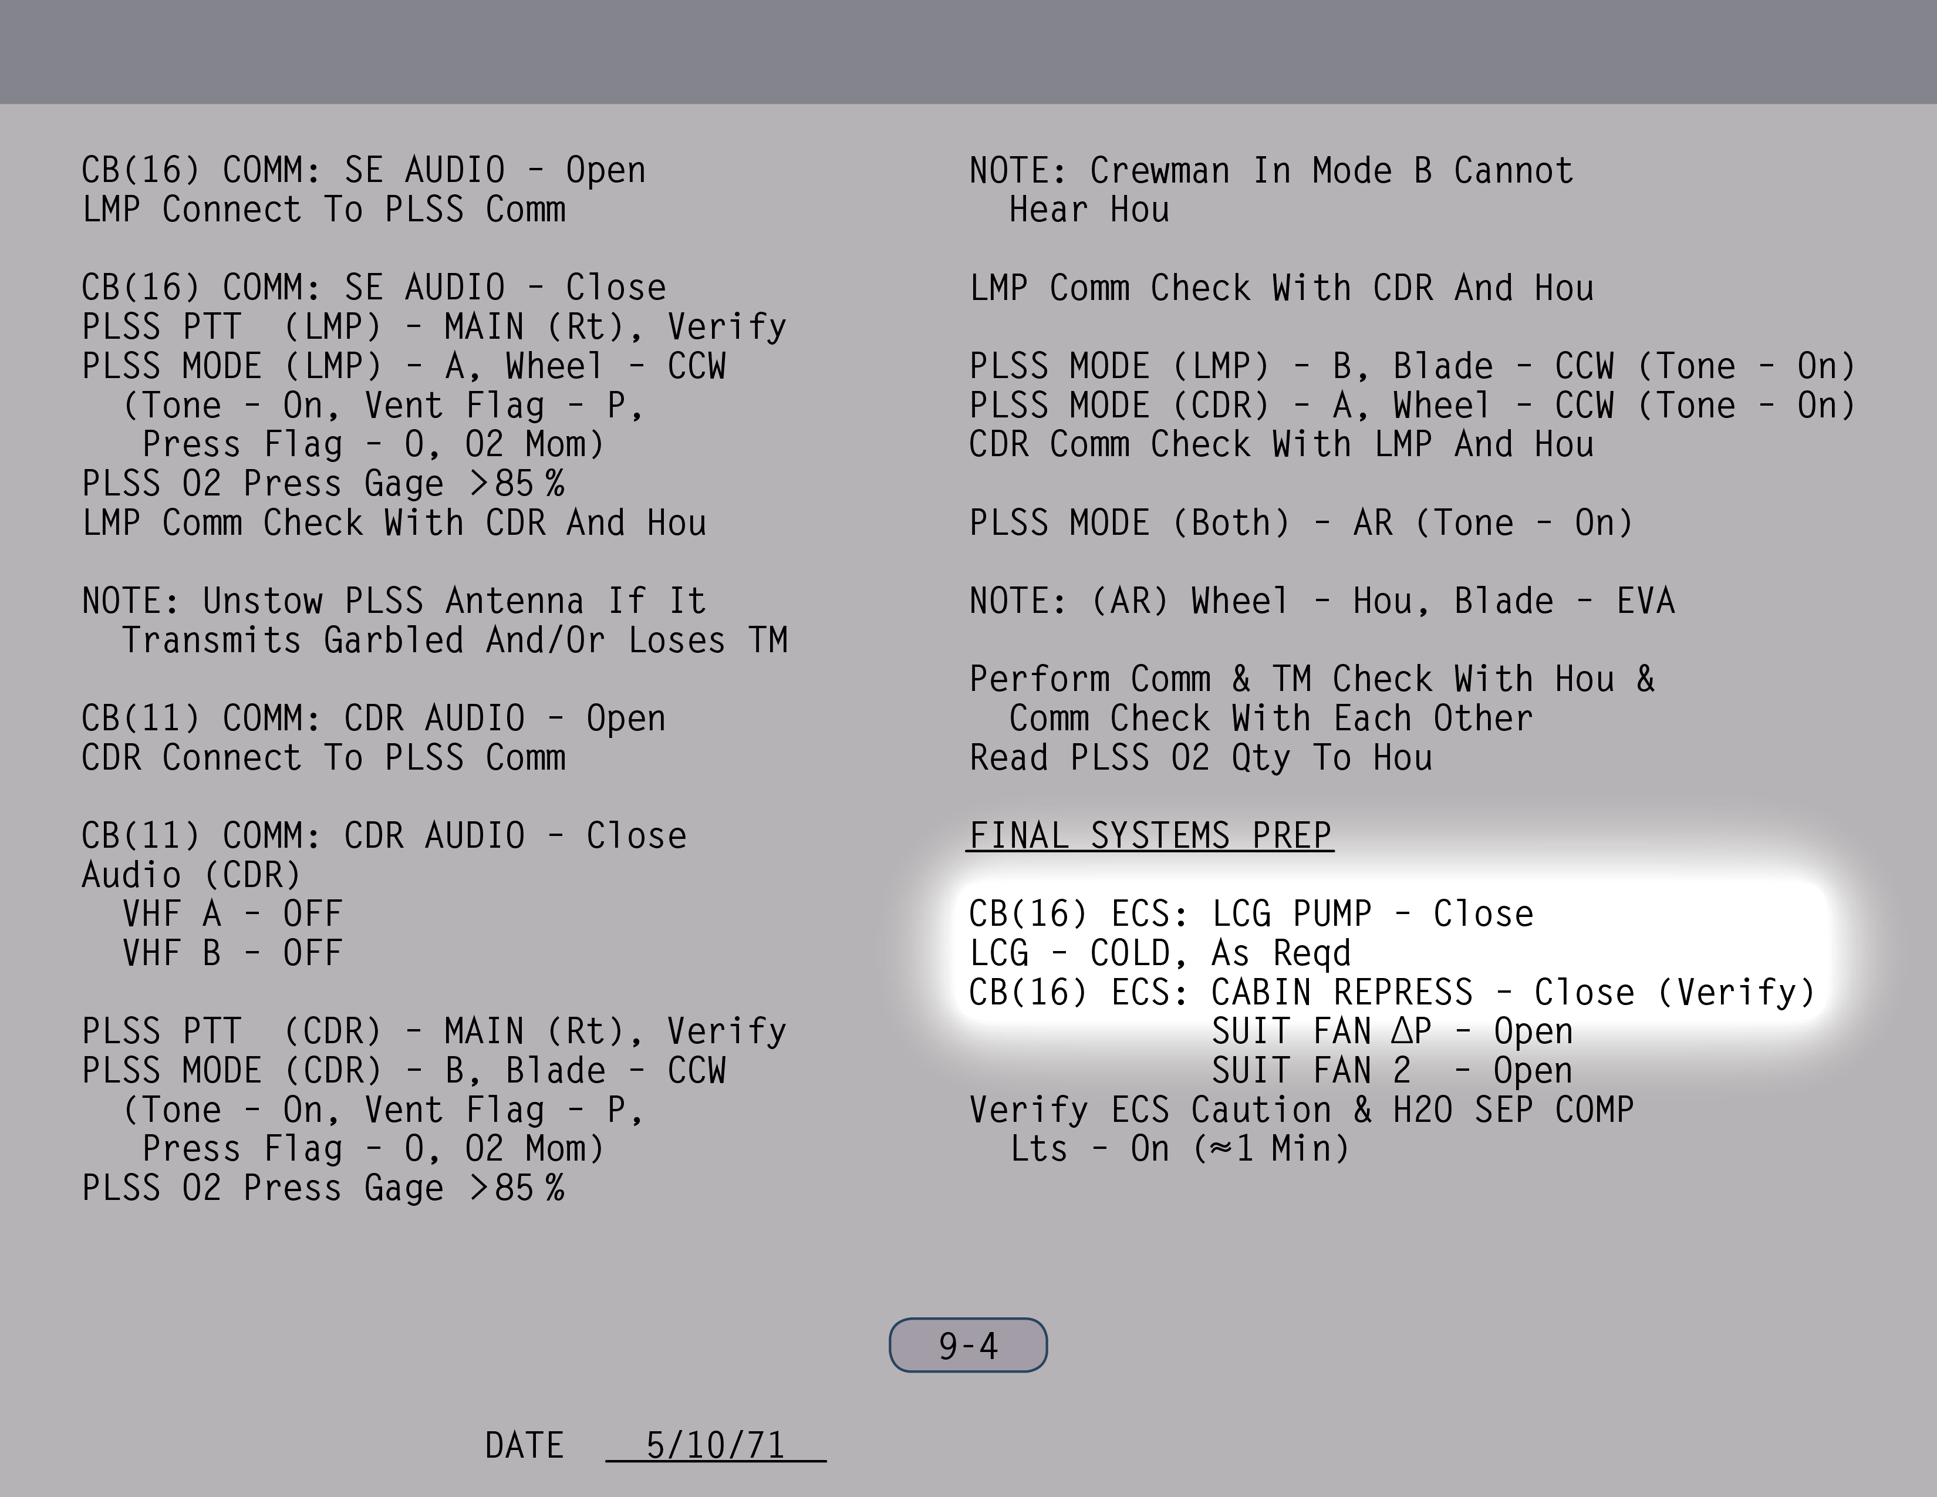This screenshot has width=1937, height=1497.
Task: Click the (AR) Wheel - Hou, Blade - EVA note
Action: (x=1321, y=601)
